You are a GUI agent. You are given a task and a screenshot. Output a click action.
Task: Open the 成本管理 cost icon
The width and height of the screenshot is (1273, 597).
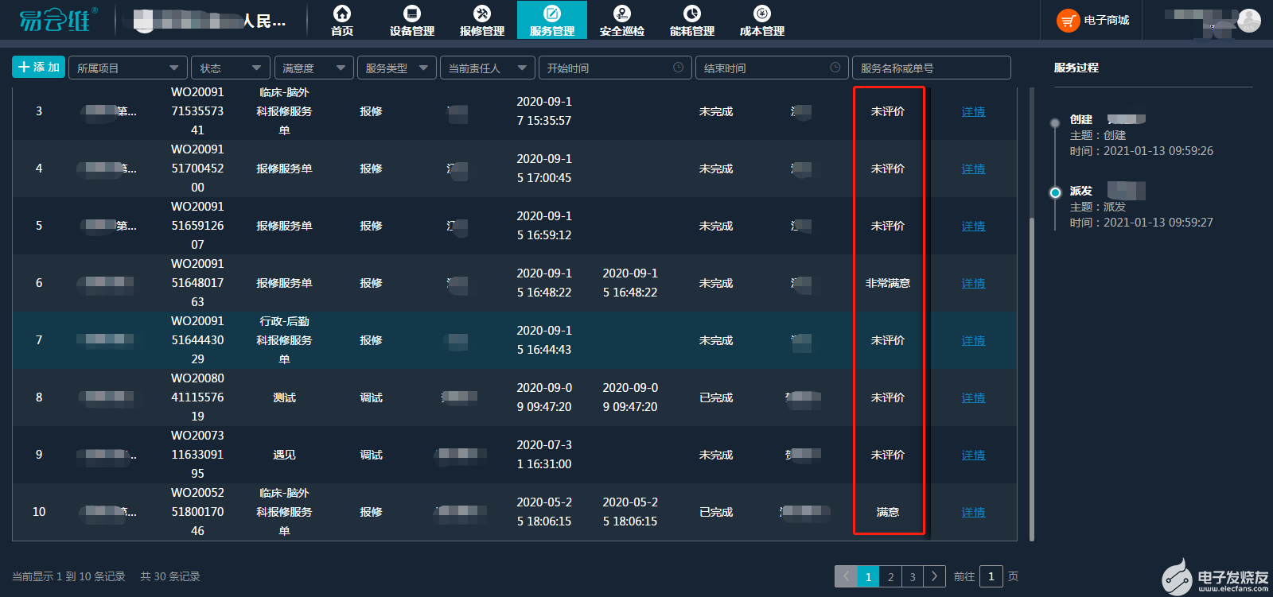(762, 14)
